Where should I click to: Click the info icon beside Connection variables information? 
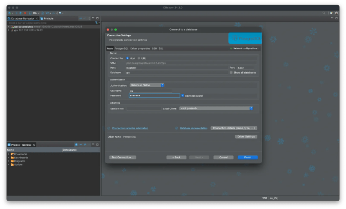(x=109, y=128)
